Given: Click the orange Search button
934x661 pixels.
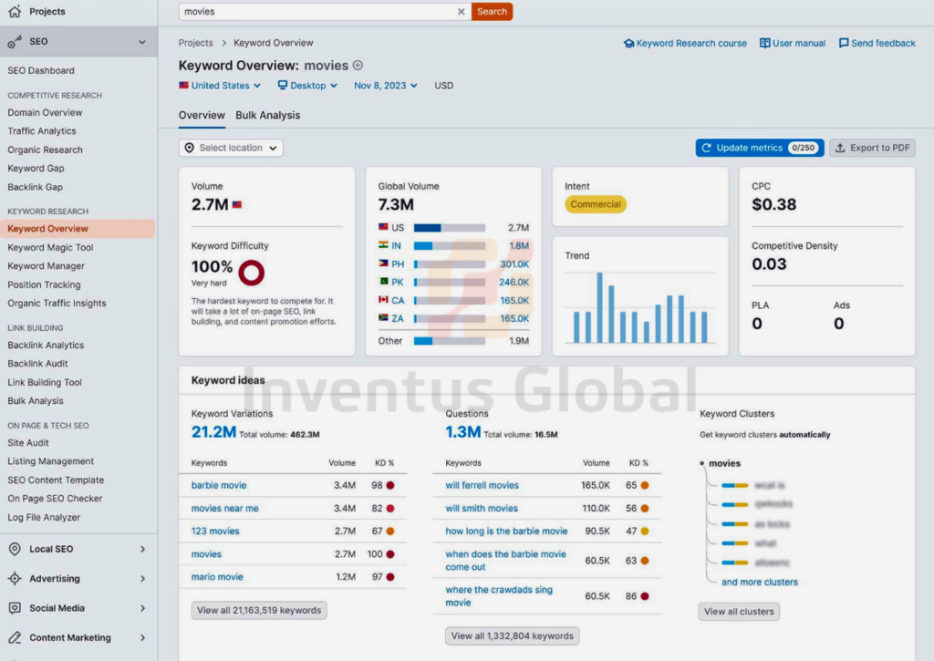Looking at the screenshot, I should (x=492, y=11).
